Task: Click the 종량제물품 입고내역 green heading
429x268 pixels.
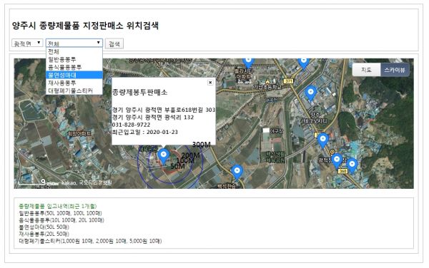Action: [x=58, y=206]
